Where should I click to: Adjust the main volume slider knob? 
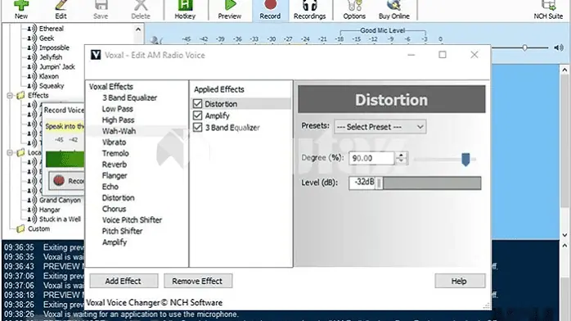pos(524,47)
